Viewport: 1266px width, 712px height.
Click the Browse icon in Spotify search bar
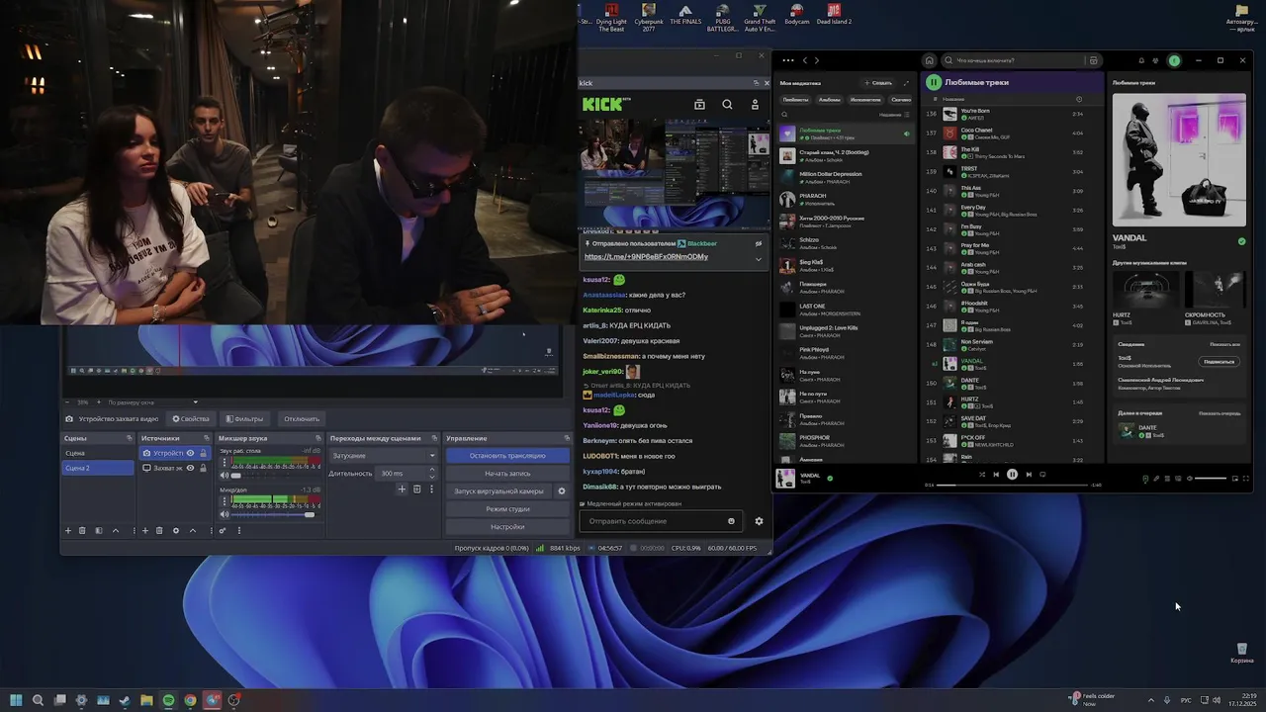pyautogui.click(x=1093, y=60)
